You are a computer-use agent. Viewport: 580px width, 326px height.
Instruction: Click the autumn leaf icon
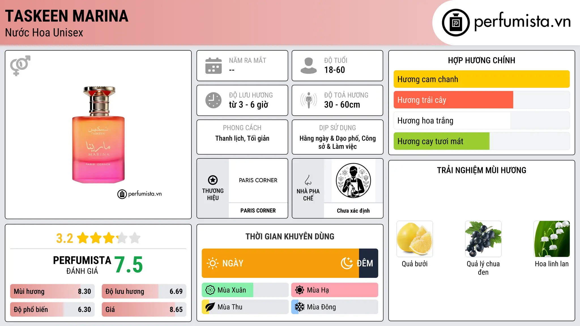[210, 307]
